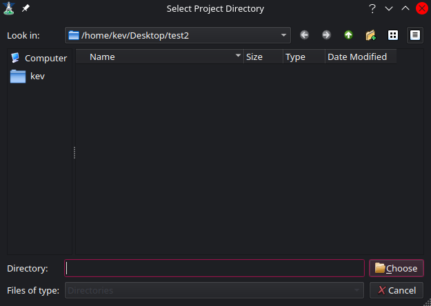Sort by Size column header
431x306 pixels.
point(263,57)
